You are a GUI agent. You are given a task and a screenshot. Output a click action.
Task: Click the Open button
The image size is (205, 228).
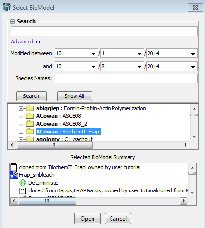coord(87,219)
